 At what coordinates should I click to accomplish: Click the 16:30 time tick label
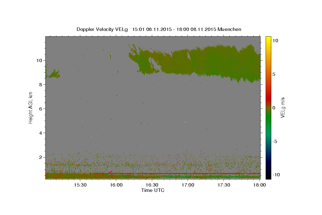coord(152,185)
